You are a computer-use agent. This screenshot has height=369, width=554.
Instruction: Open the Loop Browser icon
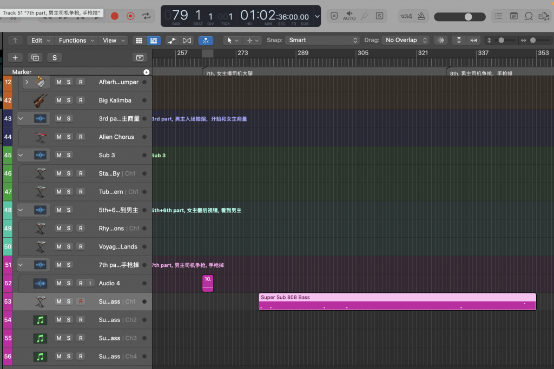click(x=529, y=16)
